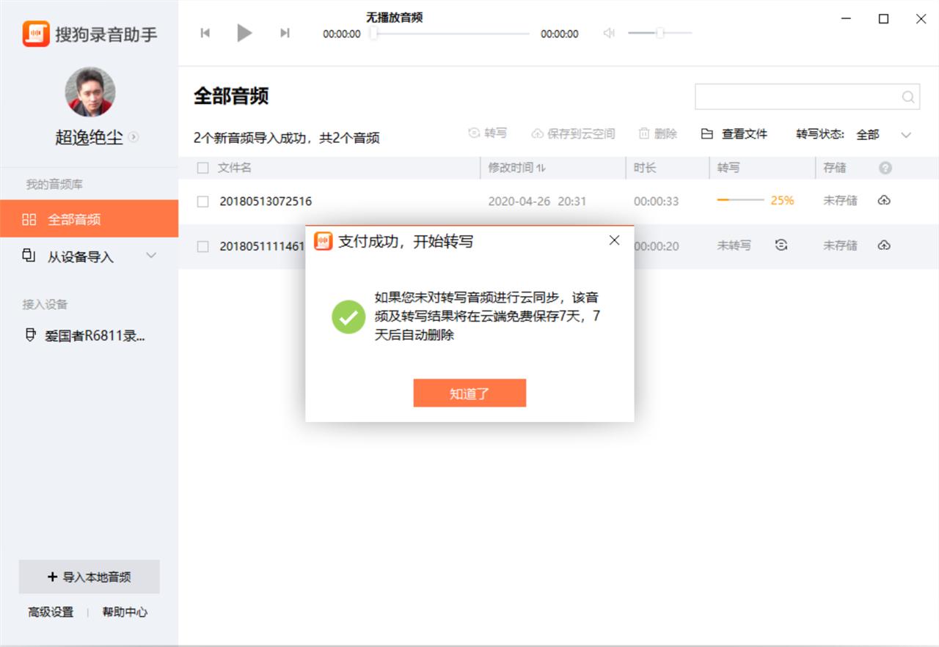Viewport: 939px width, 647px height.
Task: Expand the 从设备导入 section
Action: (151, 256)
